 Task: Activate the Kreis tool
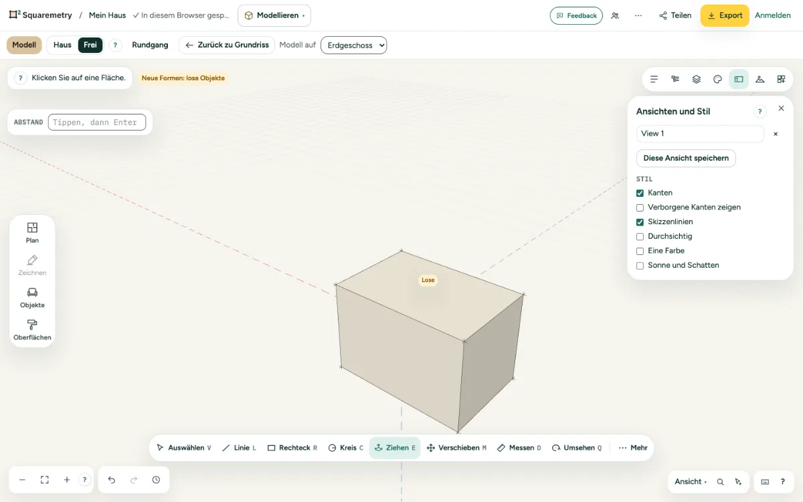pos(346,448)
